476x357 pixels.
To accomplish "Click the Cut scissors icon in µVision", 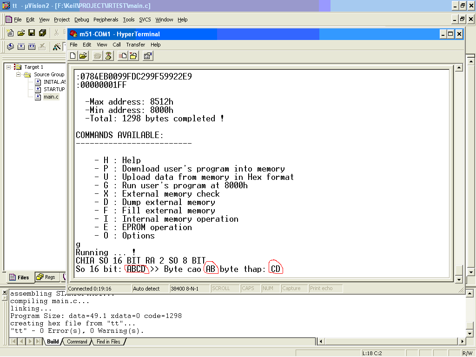I will point(56,33).
